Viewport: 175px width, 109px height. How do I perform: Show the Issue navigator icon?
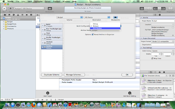click(x=18, y=15)
